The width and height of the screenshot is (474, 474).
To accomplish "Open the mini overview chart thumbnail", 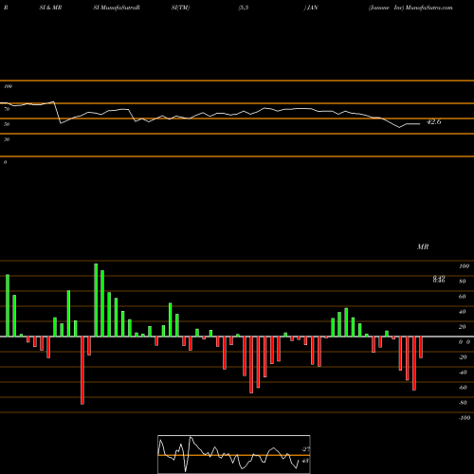I will tap(234, 454).
